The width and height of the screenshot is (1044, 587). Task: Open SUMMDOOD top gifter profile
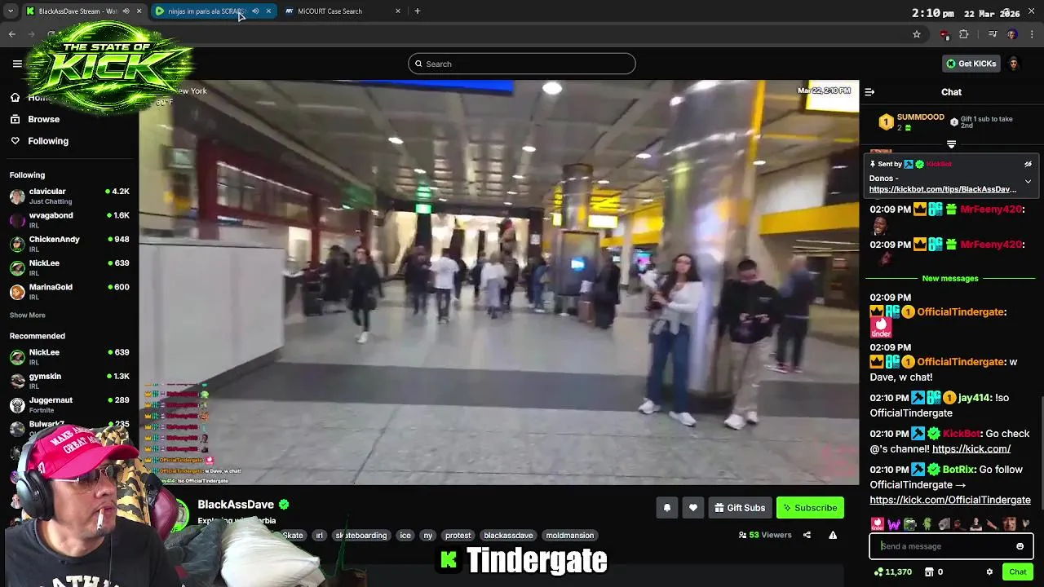pyautogui.click(x=920, y=117)
